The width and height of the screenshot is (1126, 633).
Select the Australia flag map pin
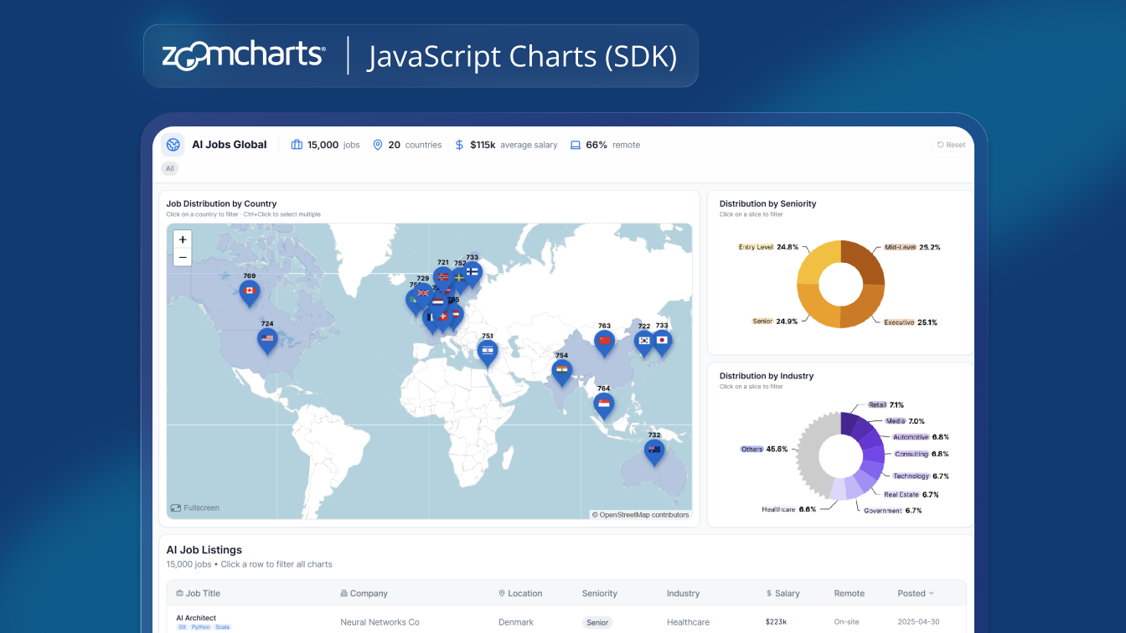[x=654, y=450]
